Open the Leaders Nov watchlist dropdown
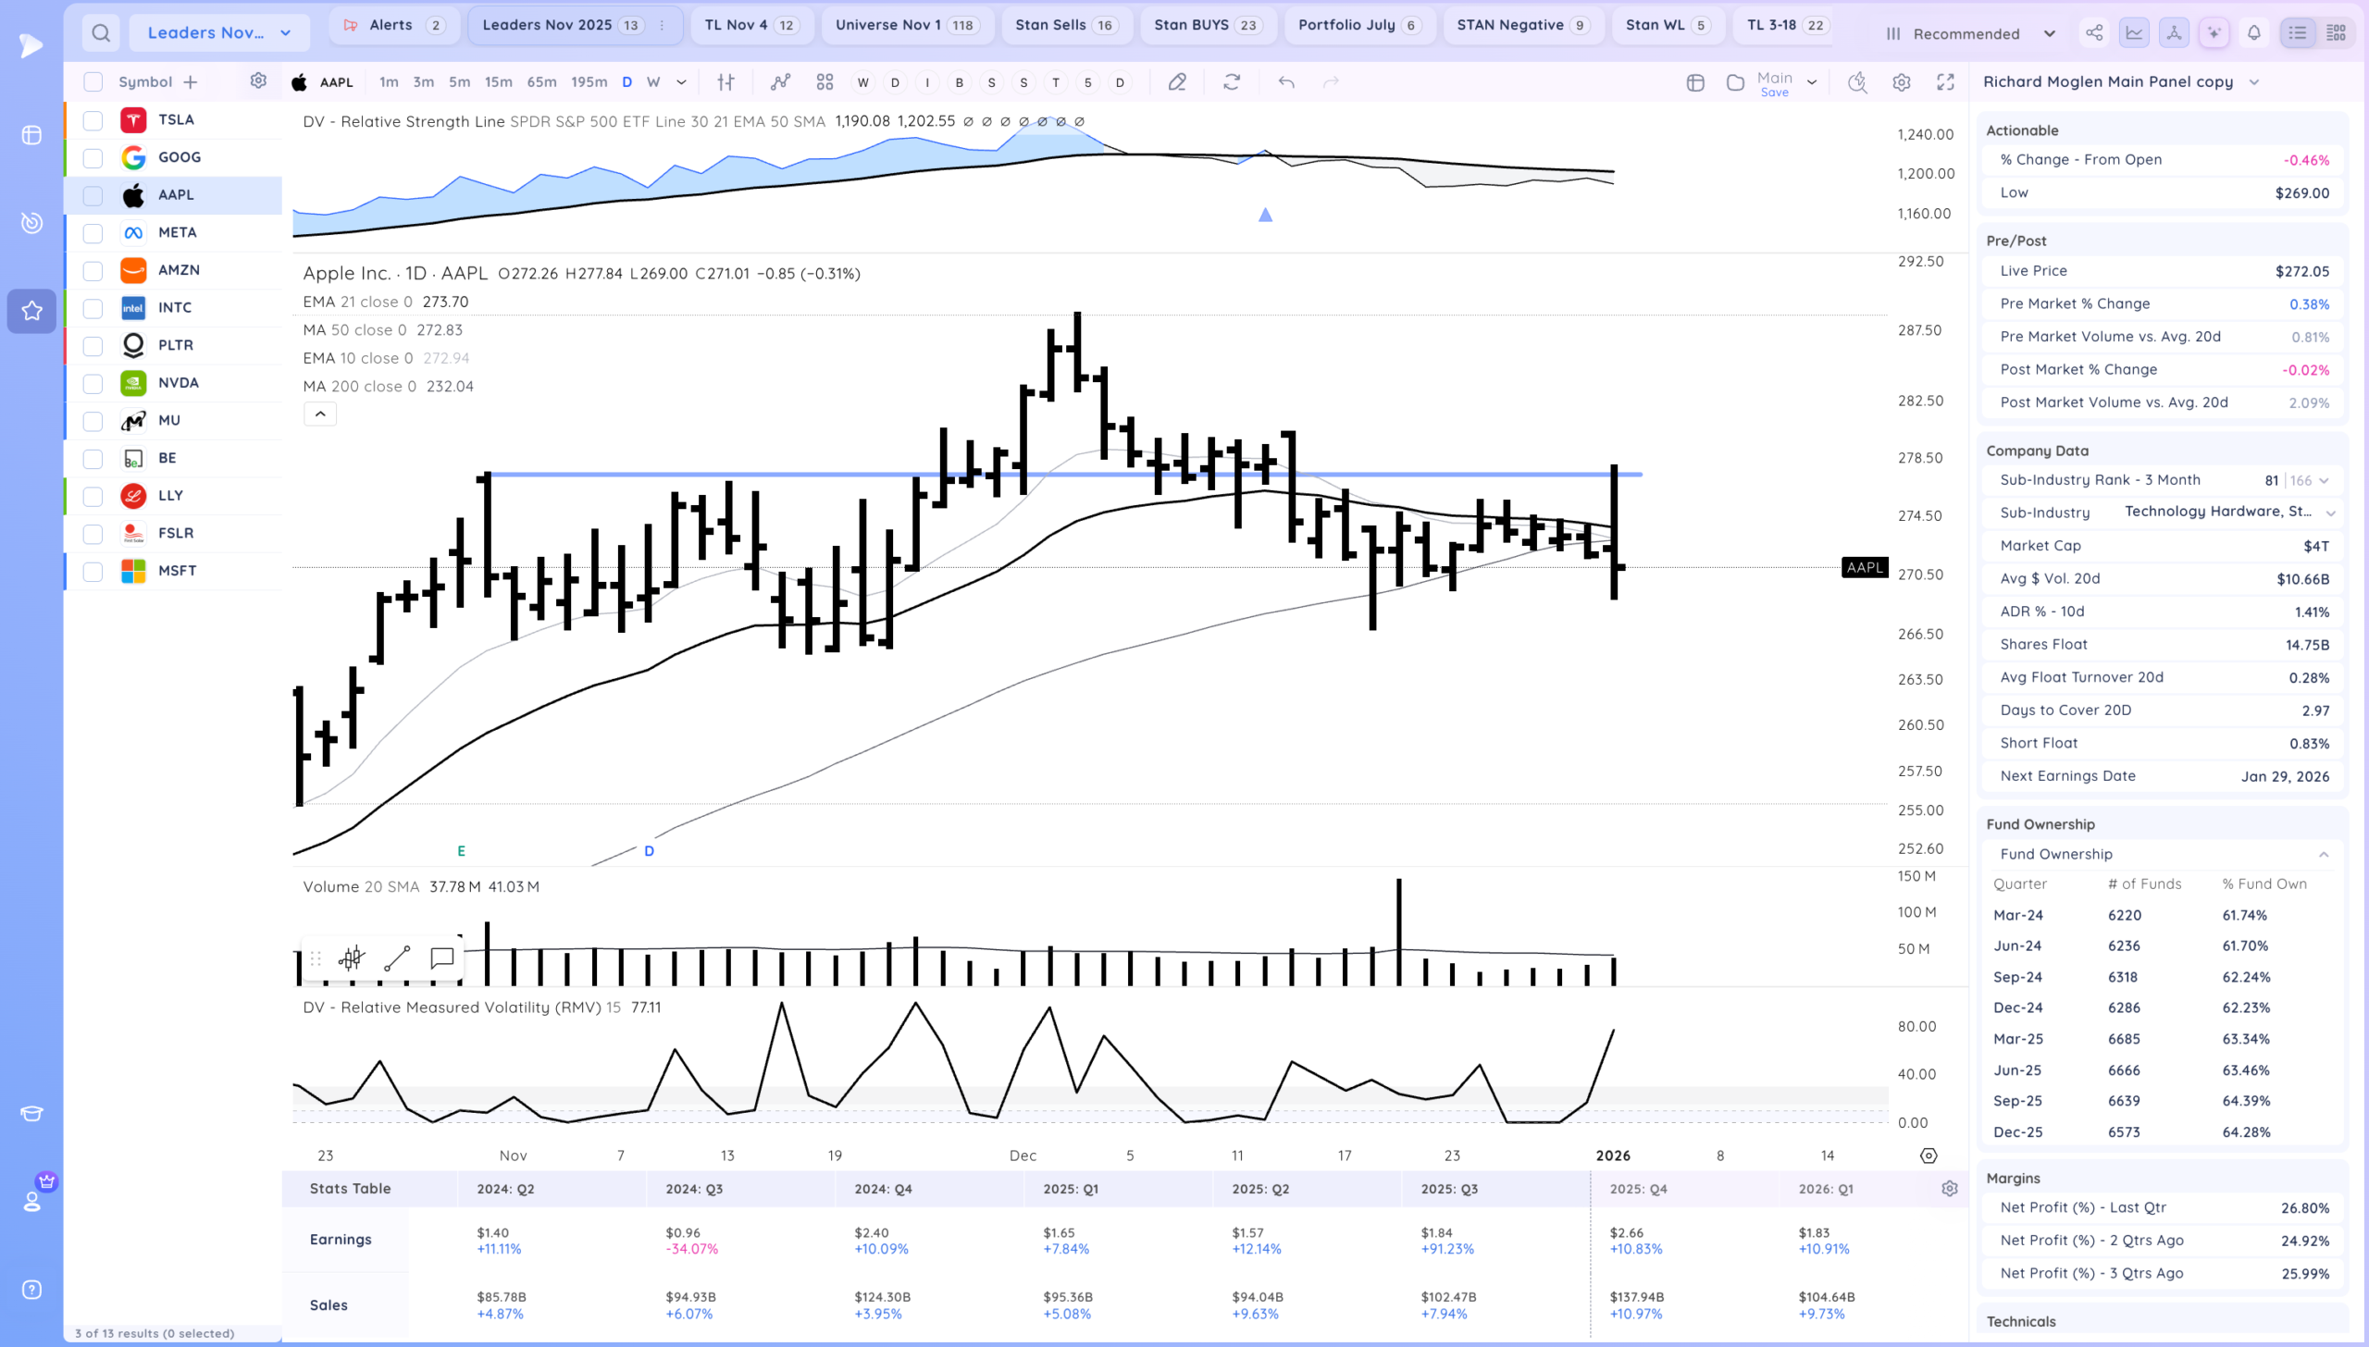This screenshot has width=2369, height=1347. (x=219, y=33)
